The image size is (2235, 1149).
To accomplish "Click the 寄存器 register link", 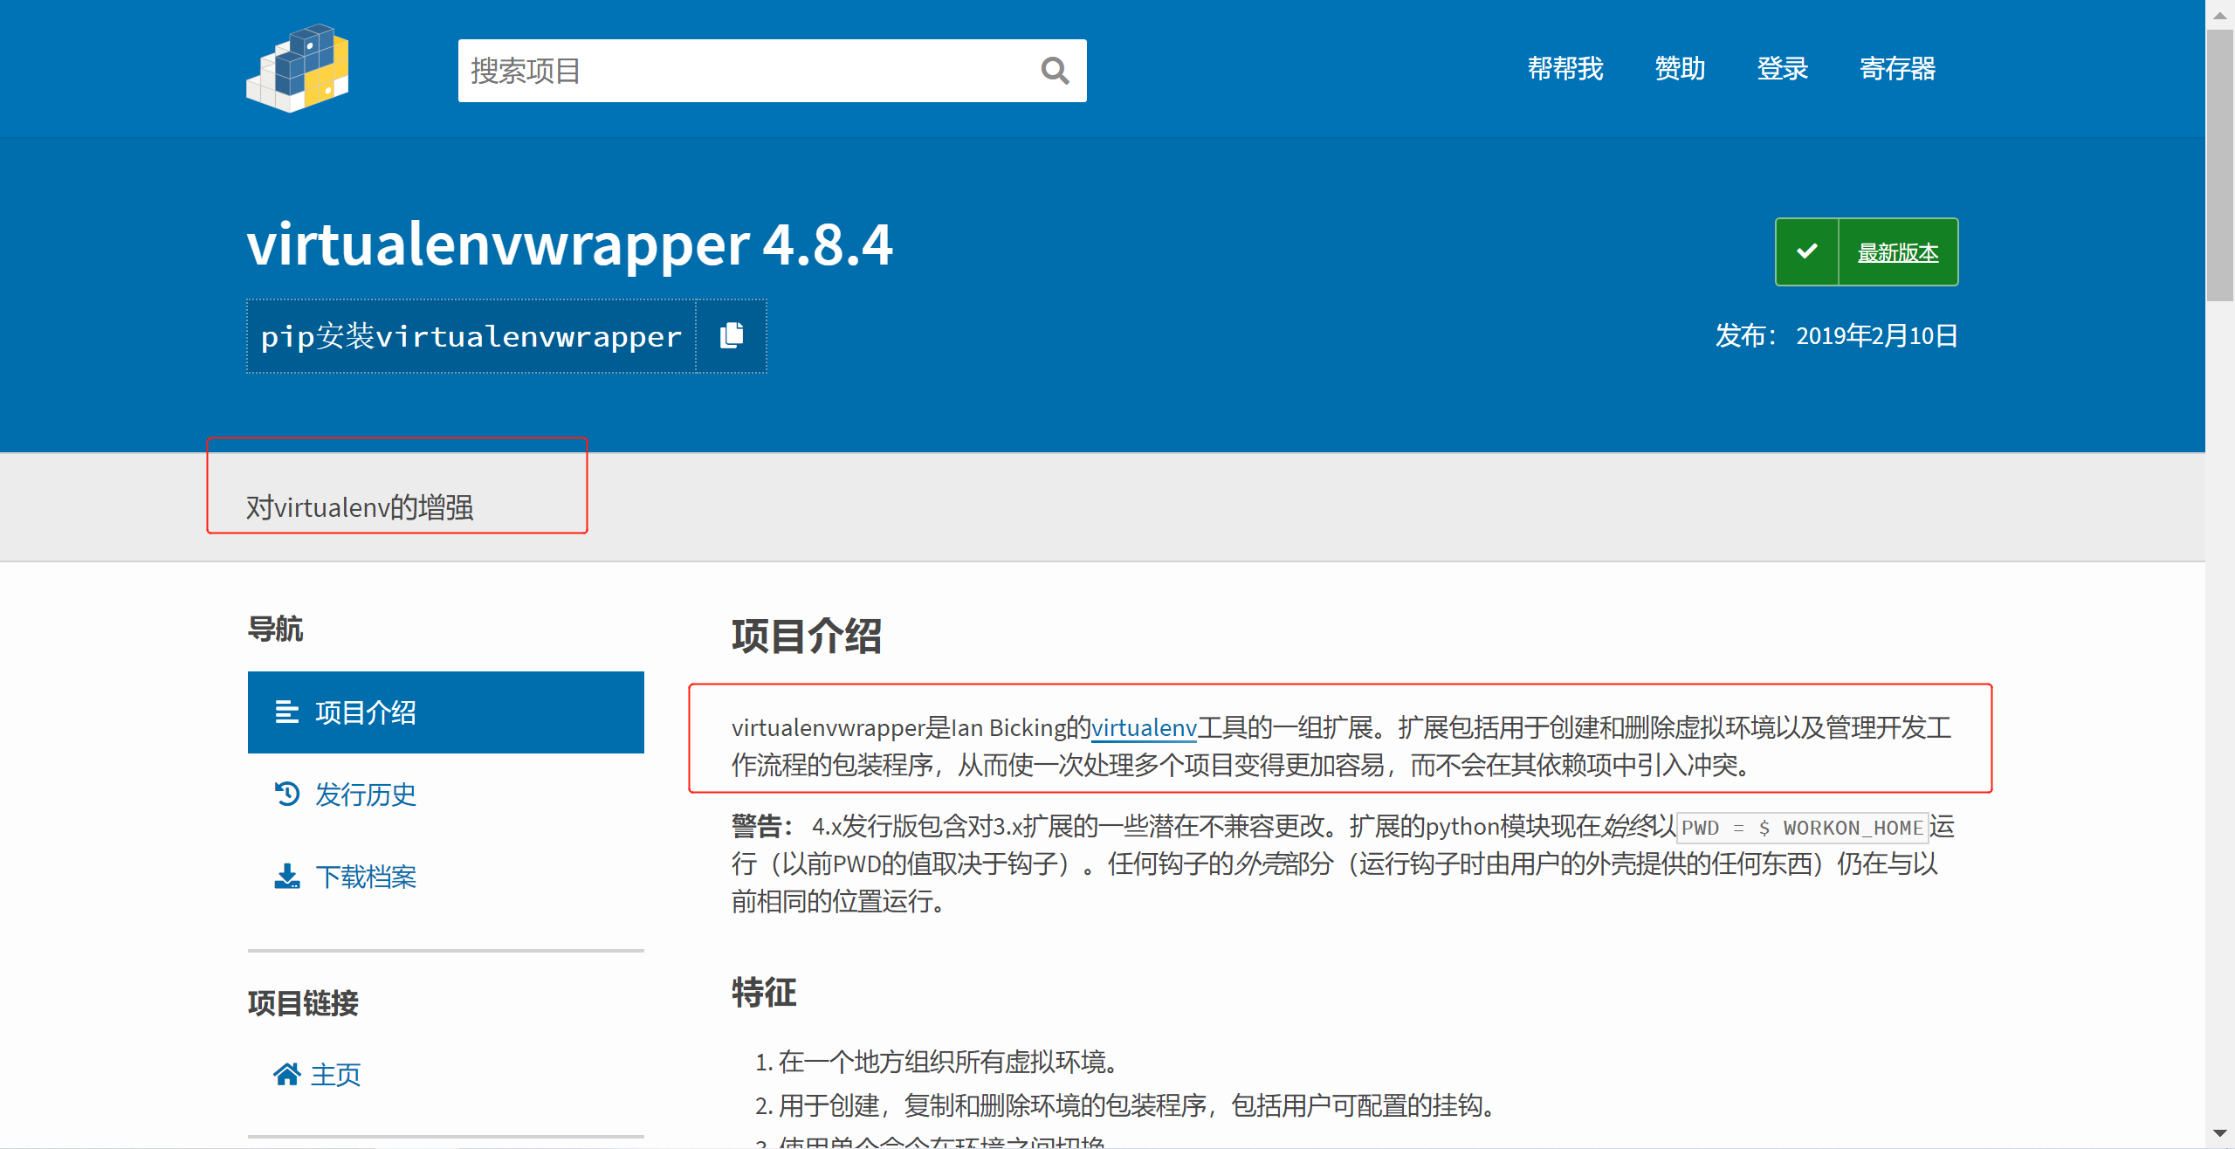I will tap(1897, 68).
